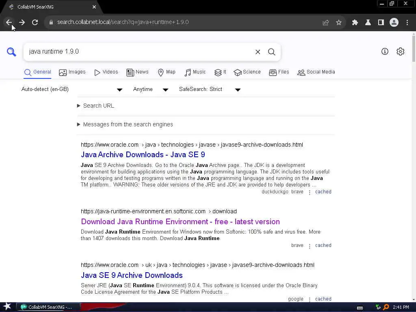Open cached copy of first Oracle result
This screenshot has height=312, width=416.
tap(323, 192)
